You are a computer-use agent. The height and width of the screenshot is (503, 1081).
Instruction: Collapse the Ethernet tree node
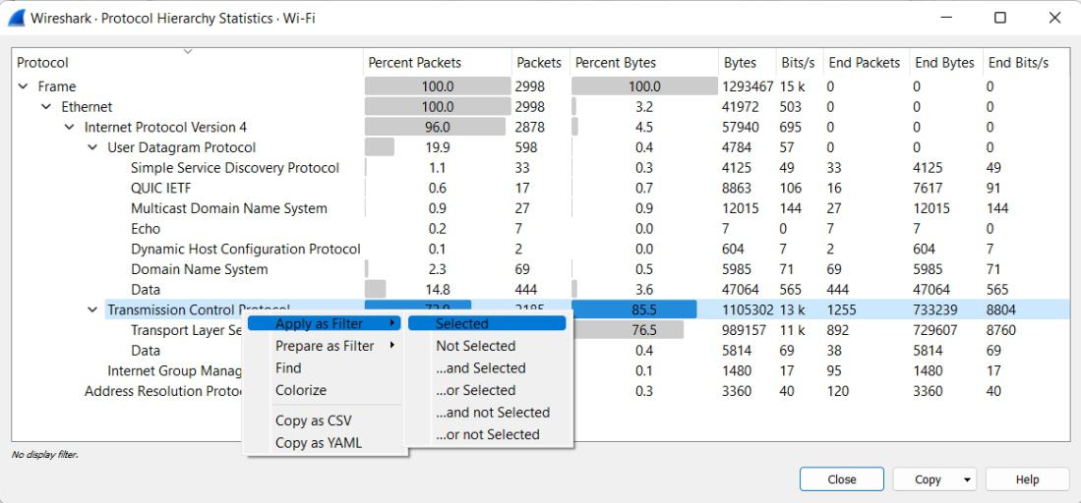click(x=46, y=107)
